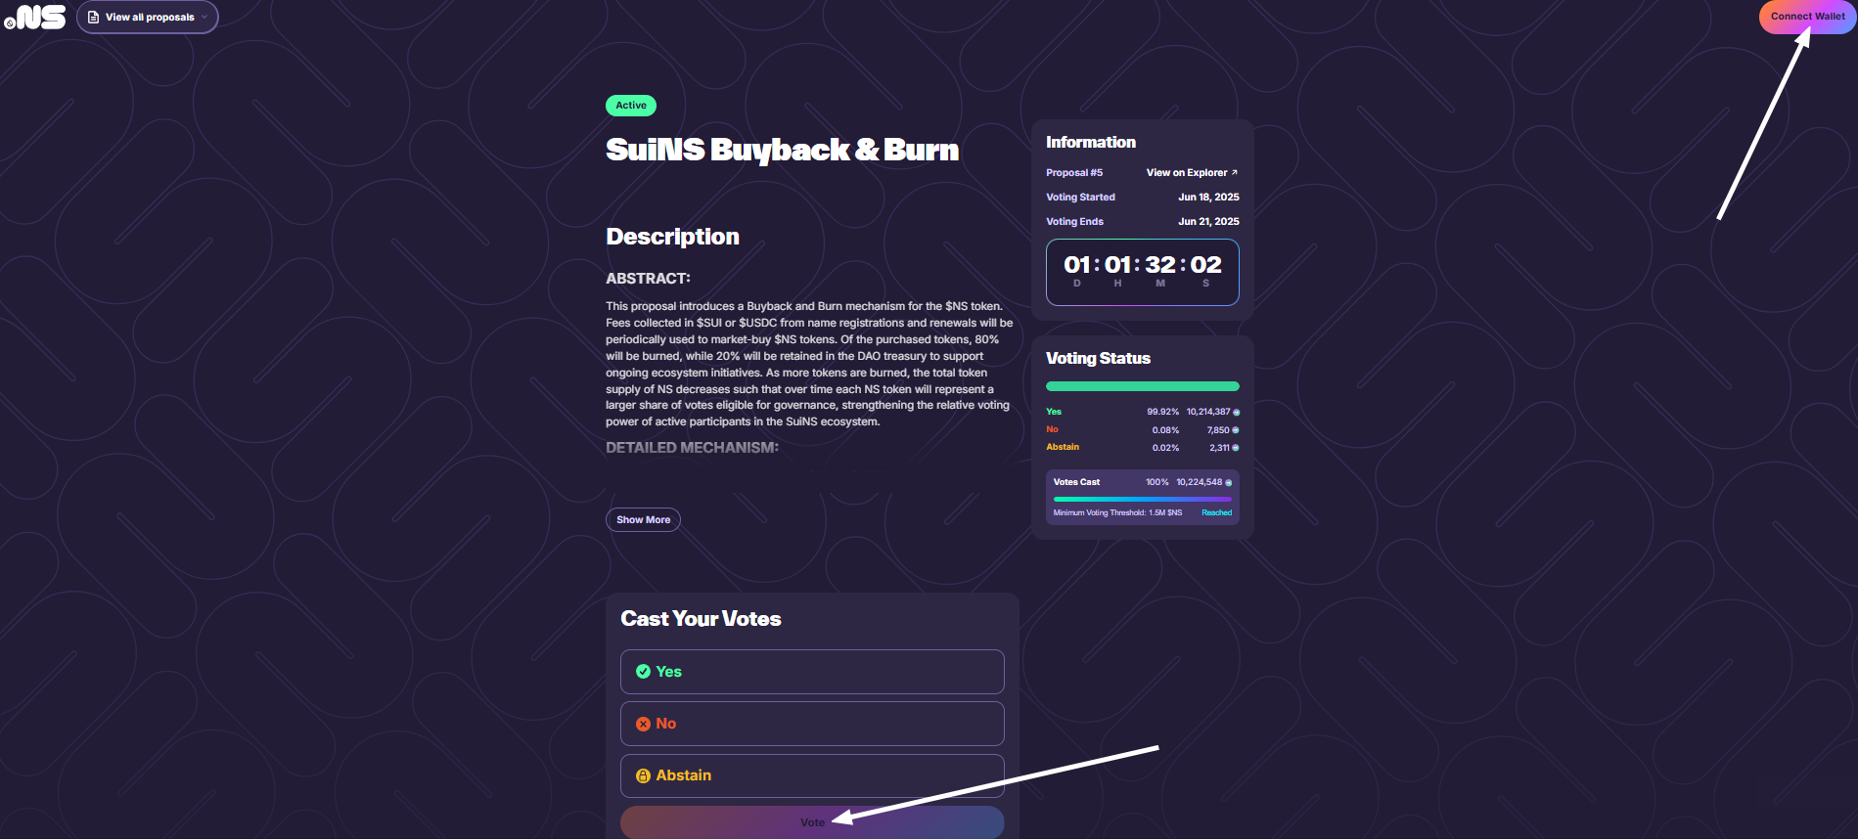Click the red X icon on No
Screen dimensions: 1858x840
[643, 725]
